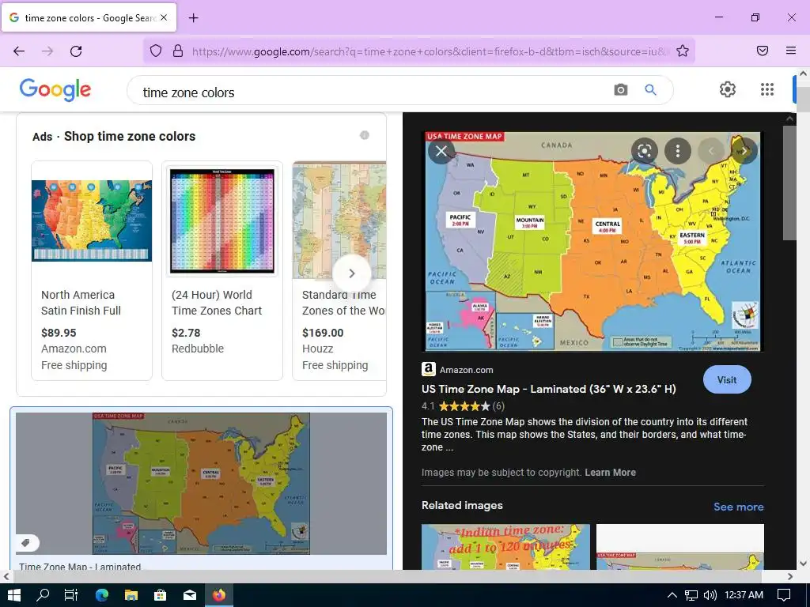Open the large USA Time Zone Map image

pos(592,242)
